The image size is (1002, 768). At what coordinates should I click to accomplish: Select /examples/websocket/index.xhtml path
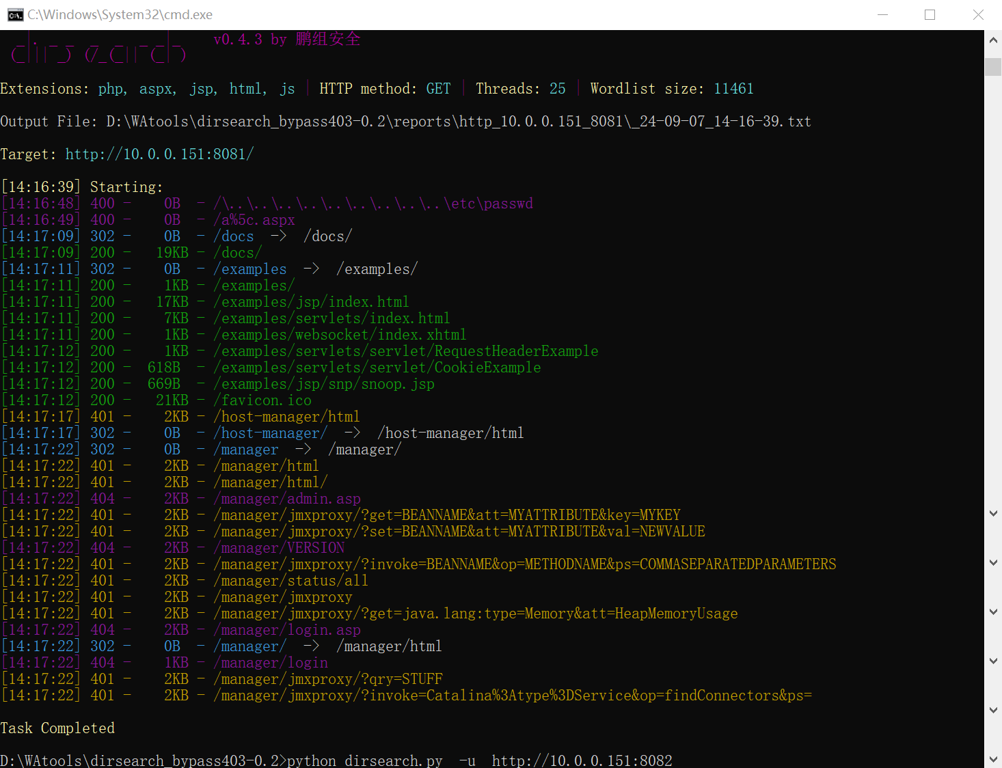(x=340, y=335)
